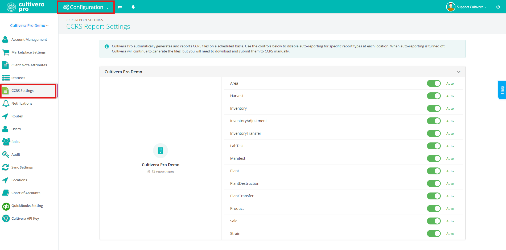Click the transfer arrows icon in top bar
This screenshot has height=250, width=506.
pyautogui.click(x=120, y=7)
